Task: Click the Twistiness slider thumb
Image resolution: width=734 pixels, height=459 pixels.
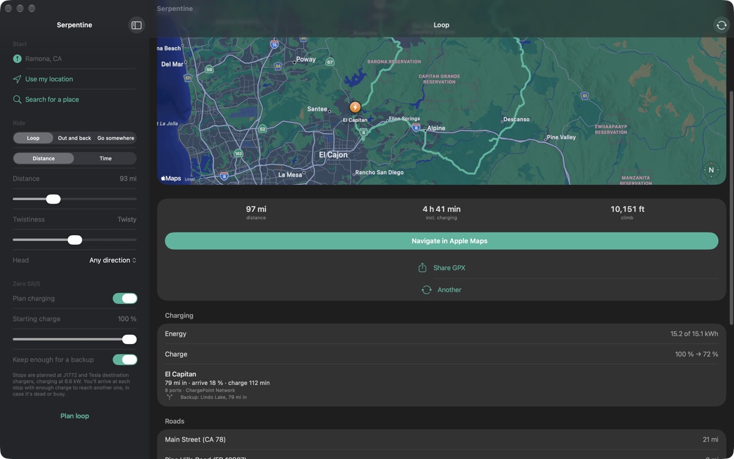Action: [x=75, y=240]
